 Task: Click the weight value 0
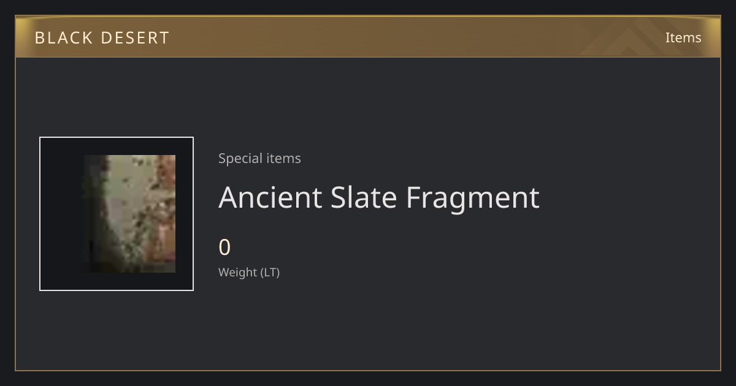[224, 248]
